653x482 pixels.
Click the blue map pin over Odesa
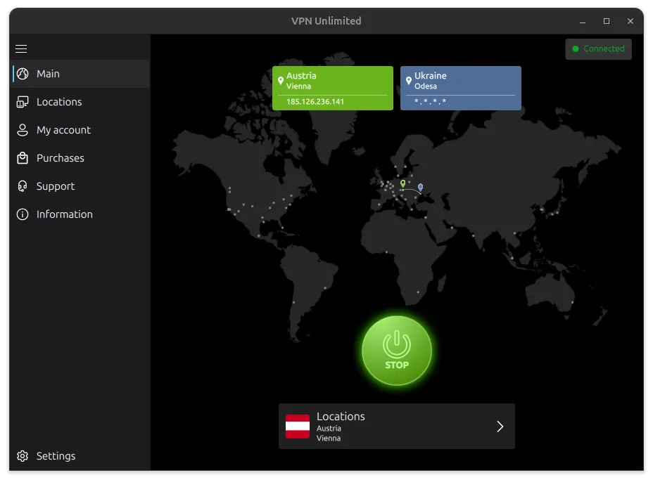tap(421, 187)
